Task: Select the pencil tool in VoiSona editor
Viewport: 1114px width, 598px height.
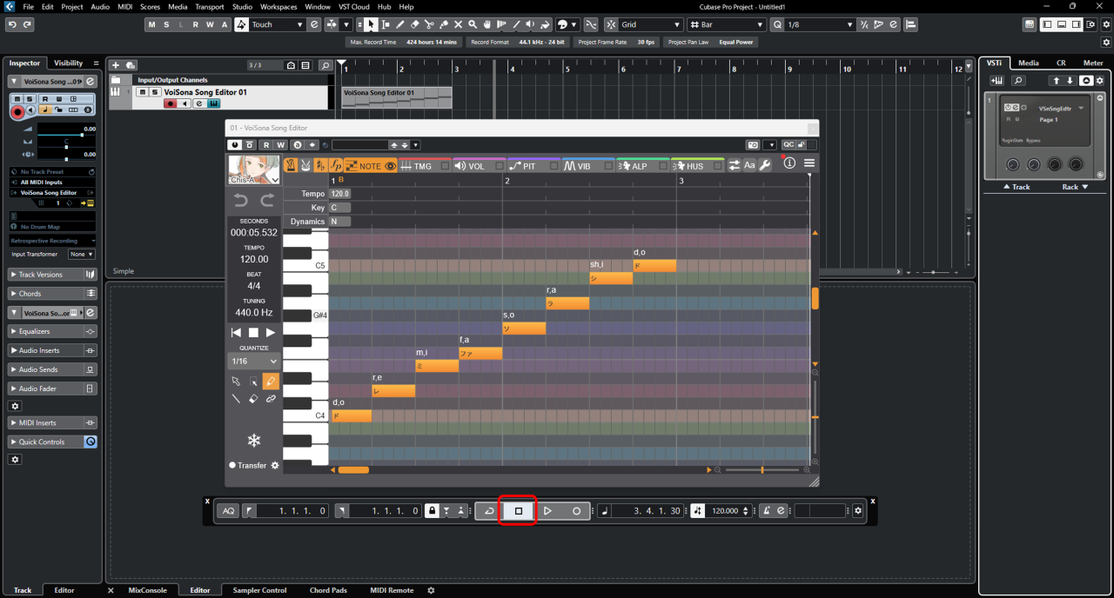Action: click(x=271, y=381)
